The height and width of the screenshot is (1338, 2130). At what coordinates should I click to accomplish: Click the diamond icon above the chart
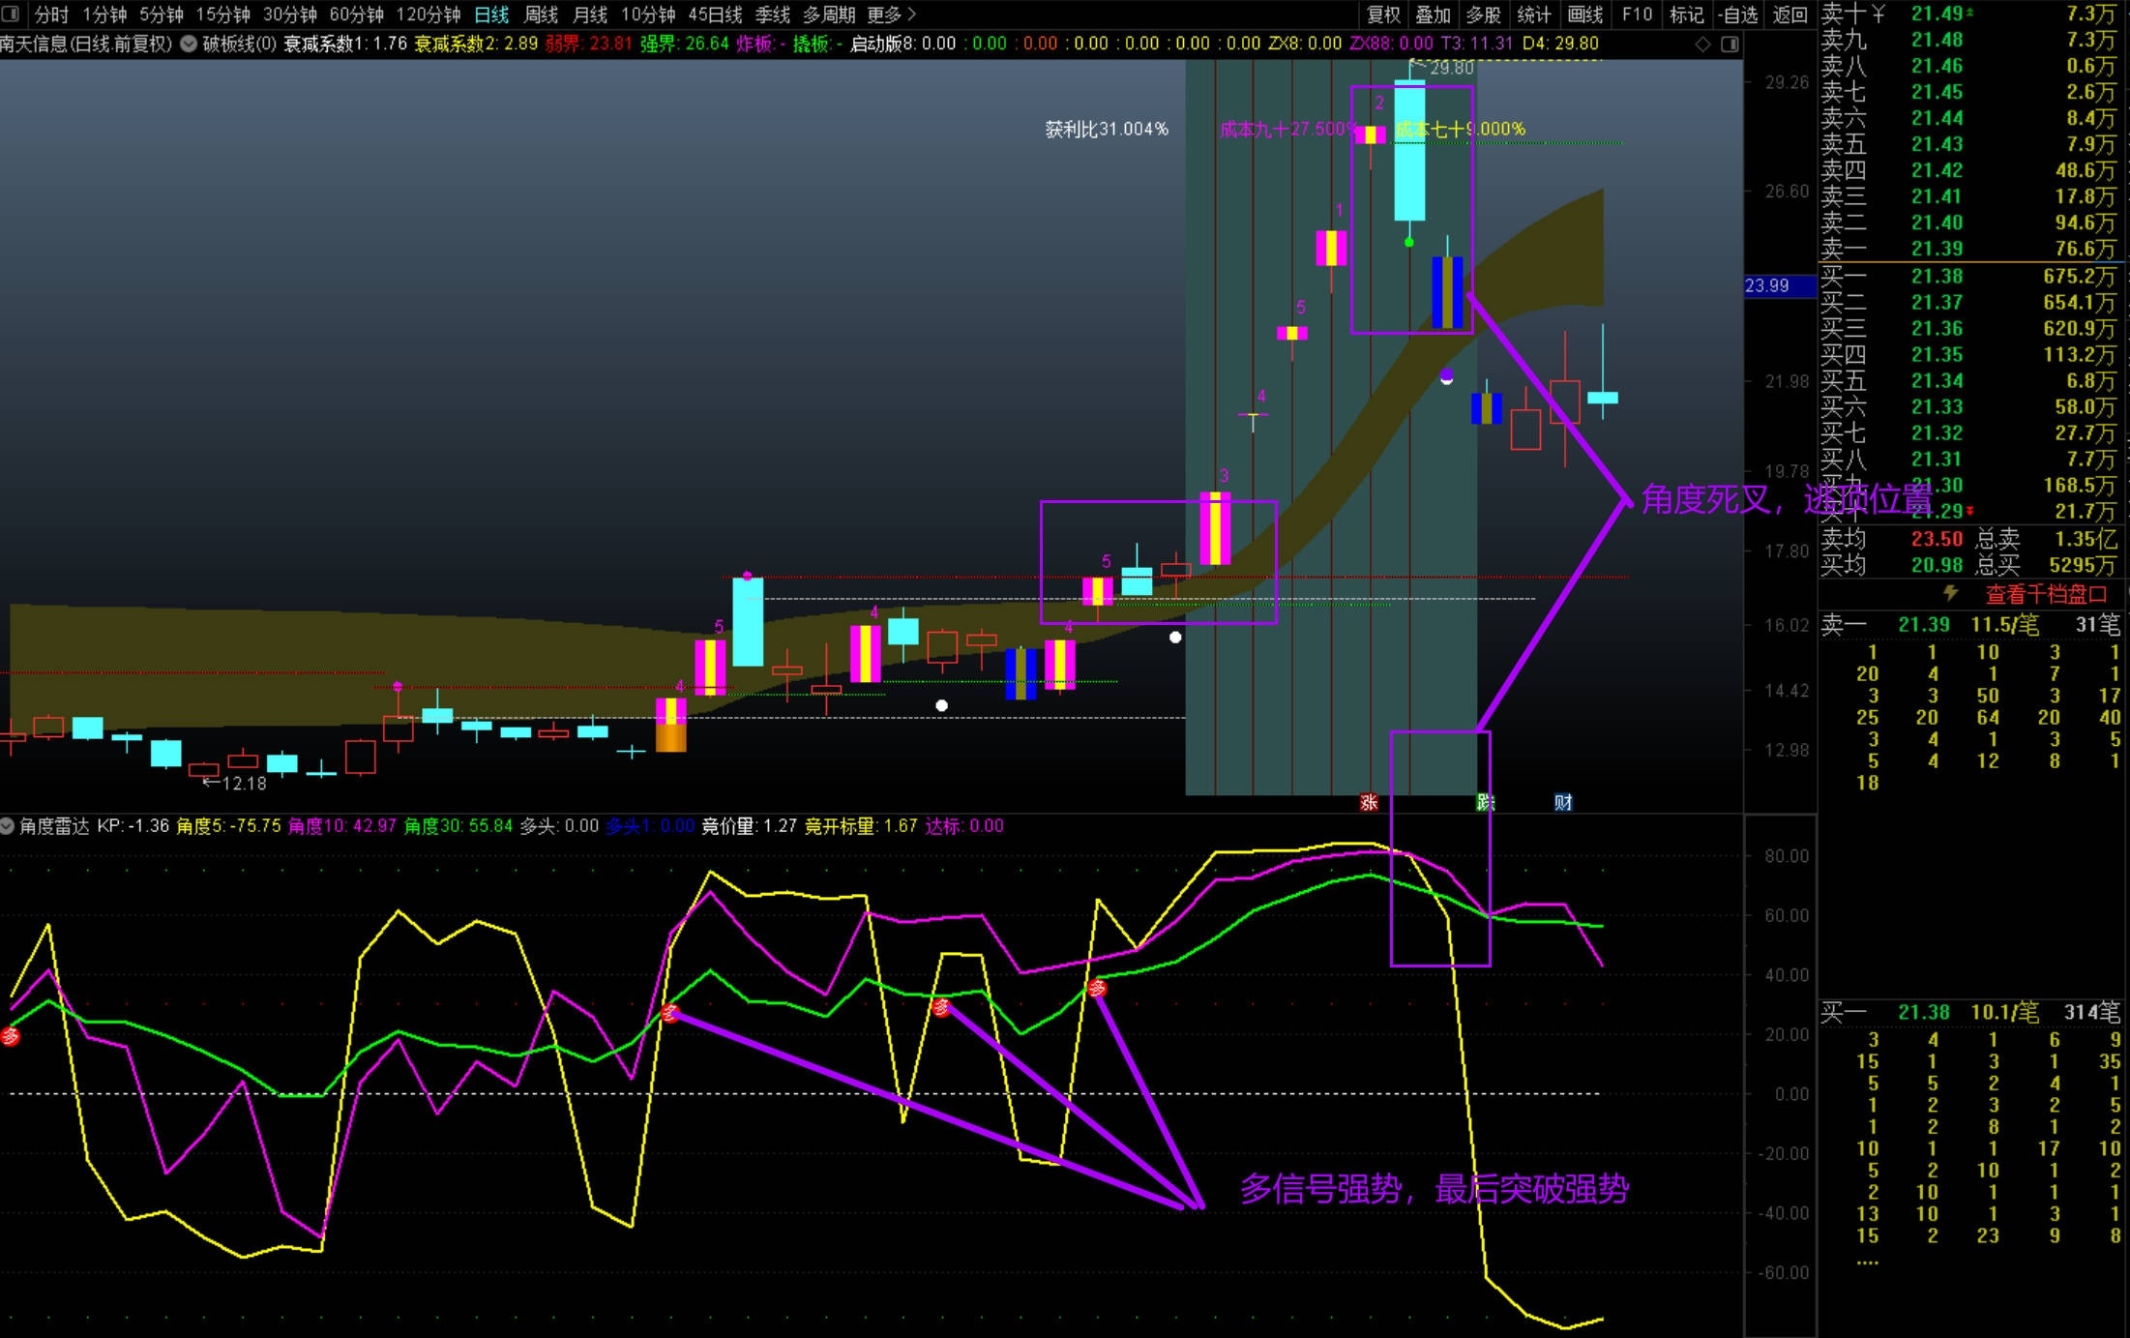point(1702,44)
